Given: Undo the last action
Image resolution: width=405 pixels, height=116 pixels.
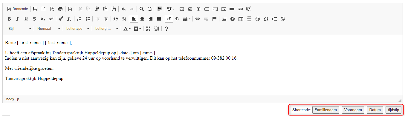Looking at the screenshot, I should pyautogui.click(x=123, y=9).
